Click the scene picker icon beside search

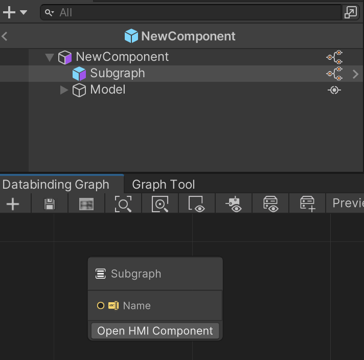[350, 13]
